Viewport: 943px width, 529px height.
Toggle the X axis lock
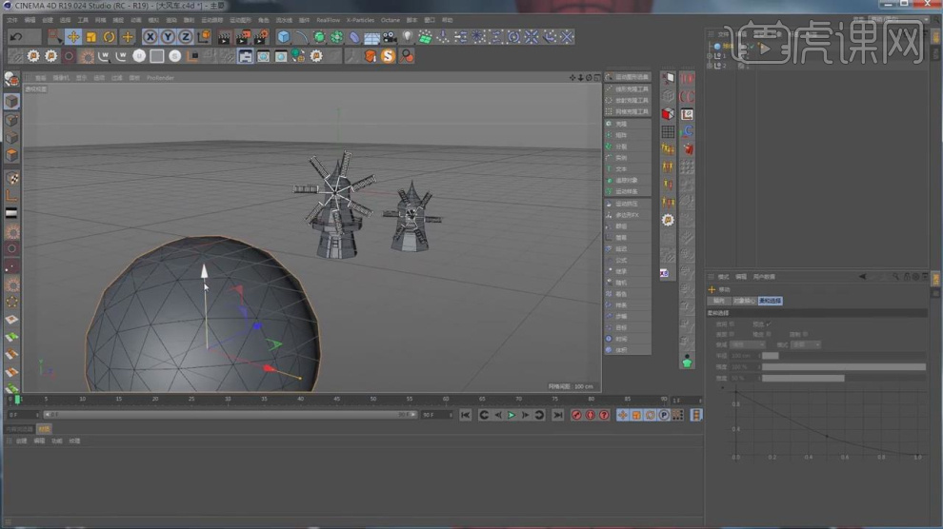[x=150, y=37]
